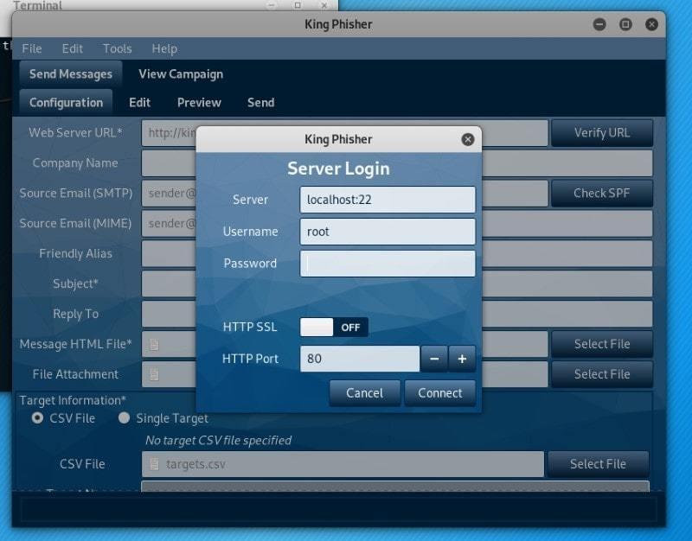
Task: Run the Check SPF action
Action: [602, 193]
